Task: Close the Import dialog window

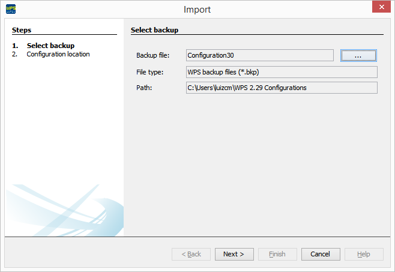Action: pyautogui.click(x=380, y=8)
